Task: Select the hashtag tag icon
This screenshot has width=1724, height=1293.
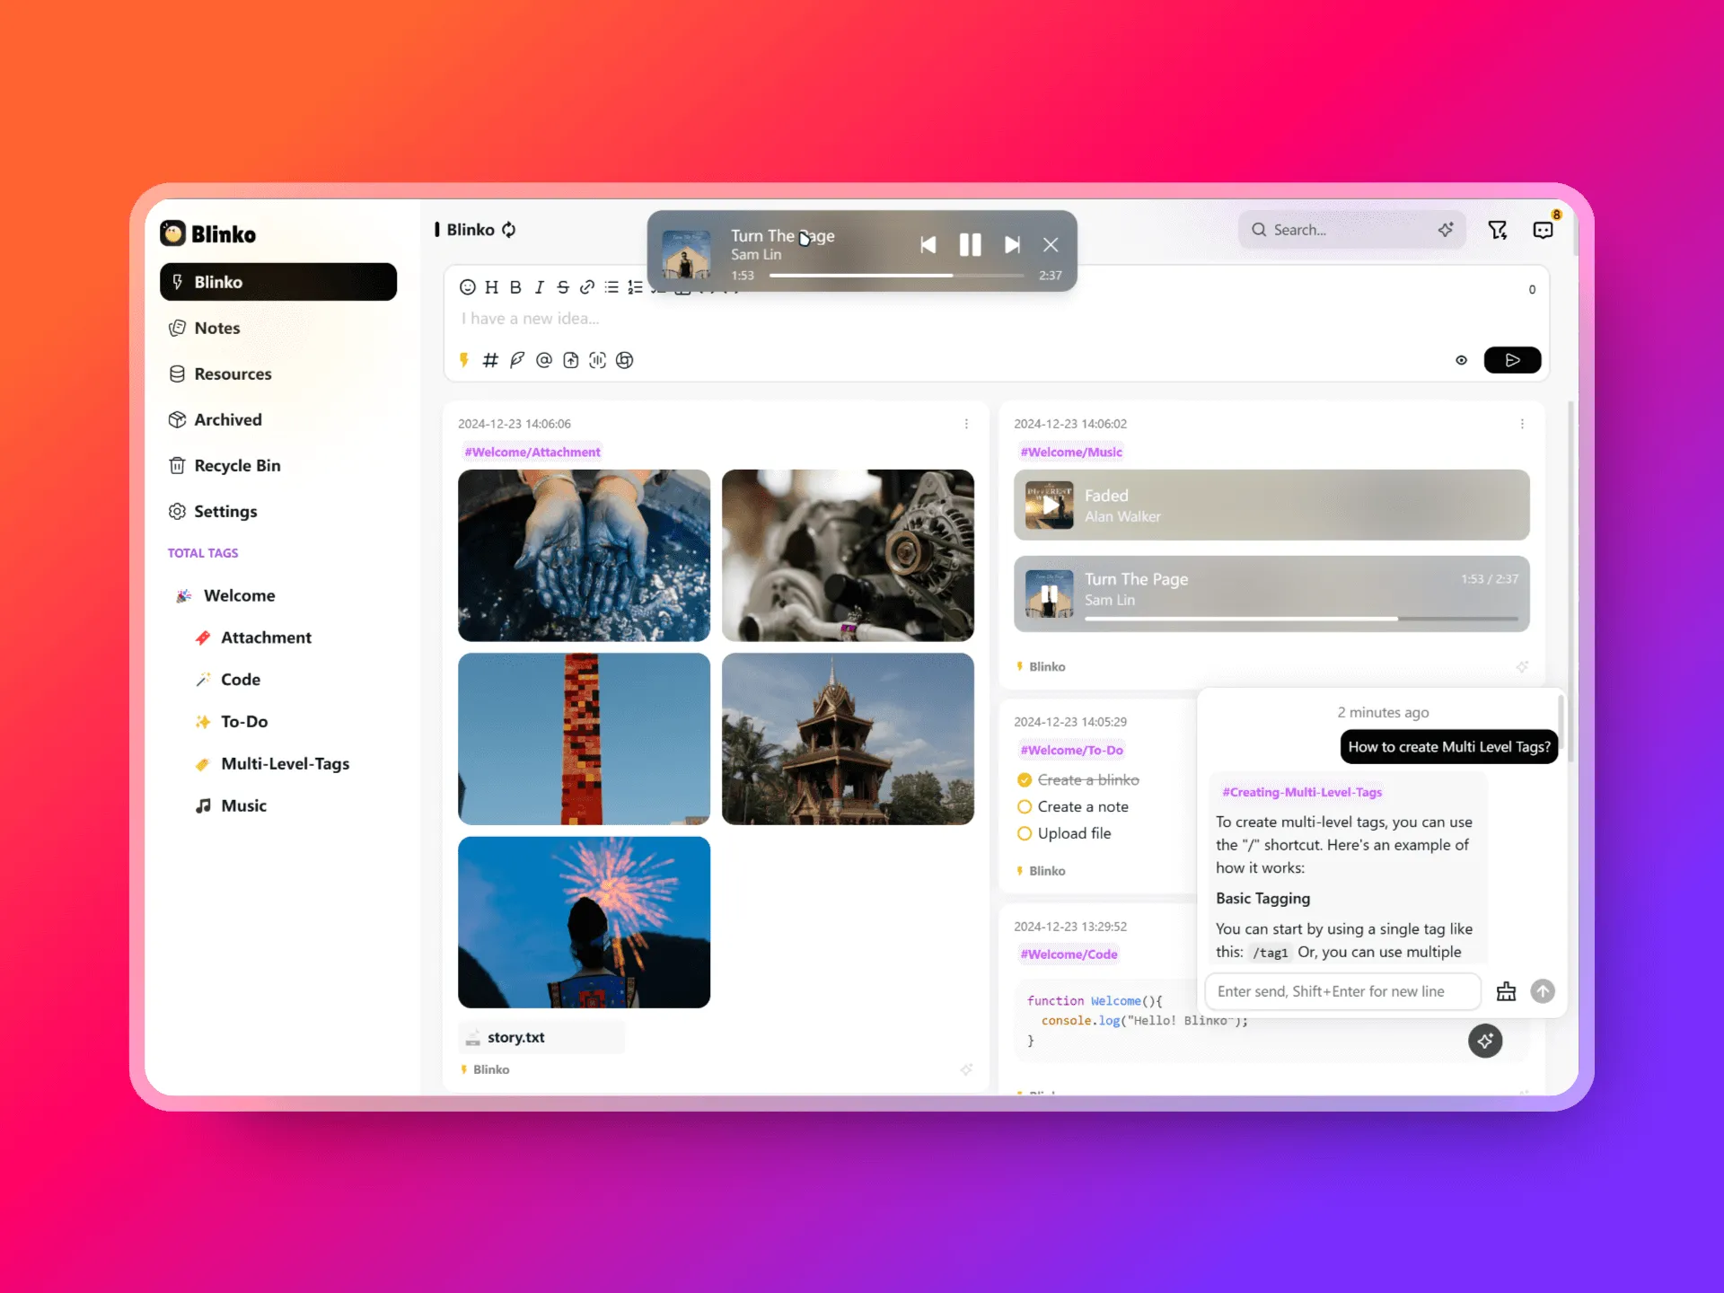Action: coord(490,358)
